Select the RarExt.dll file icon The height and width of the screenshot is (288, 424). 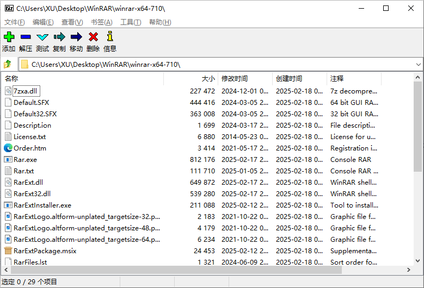[8, 182]
